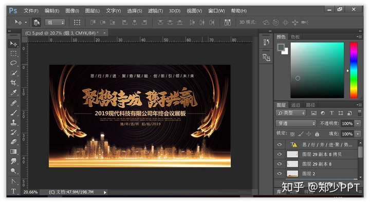Viewport: 370px width, 203px height.
Task: Click the Auto-Align Layers icon
Action: click(x=227, y=23)
